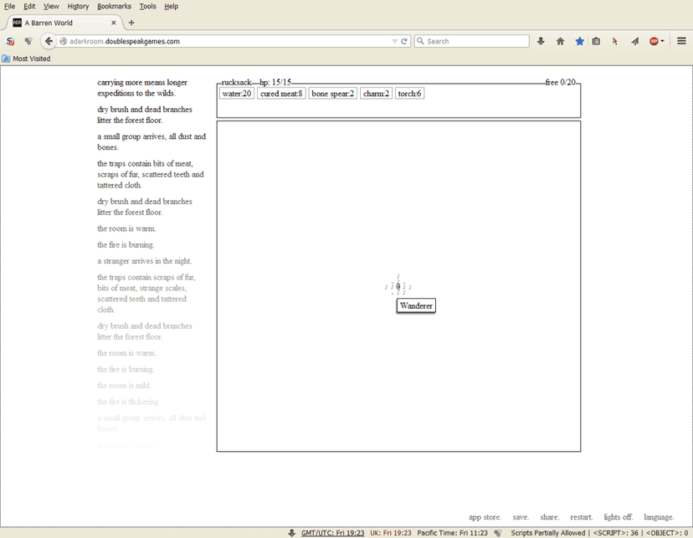Viewport: 693px width, 538px height.
Task: Show bookmarks list icon
Action: pyautogui.click(x=596, y=41)
